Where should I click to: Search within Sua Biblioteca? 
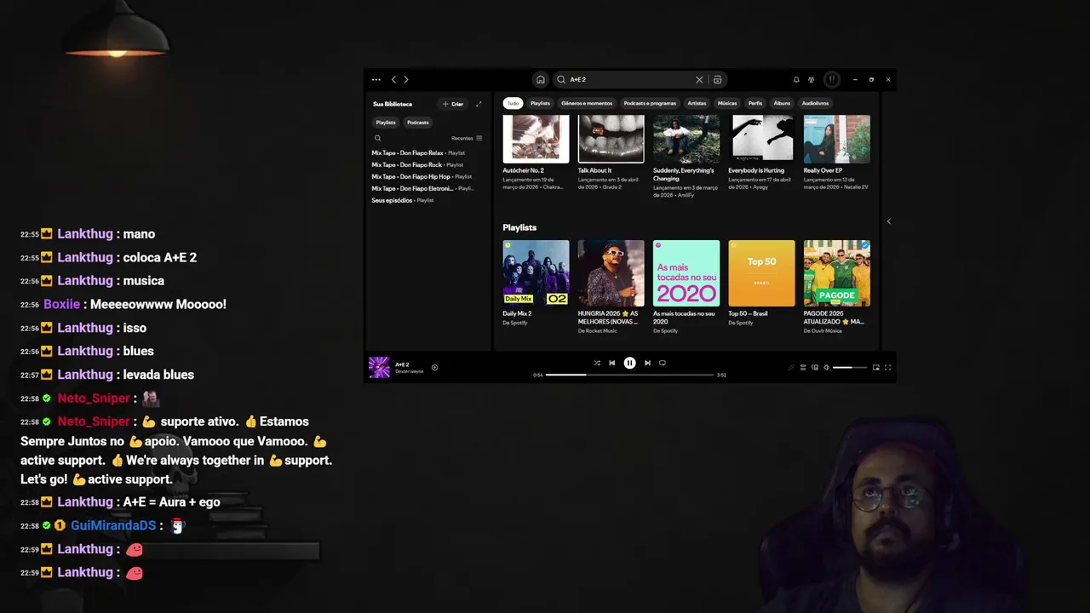pyautogui.click(x=377, y=138)
